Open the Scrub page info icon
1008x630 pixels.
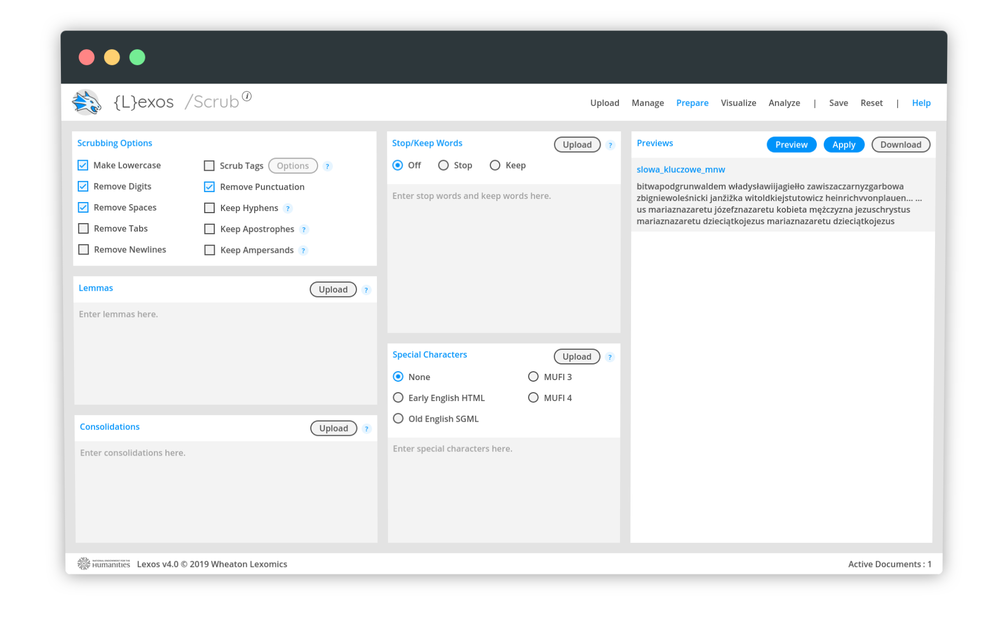247,96
